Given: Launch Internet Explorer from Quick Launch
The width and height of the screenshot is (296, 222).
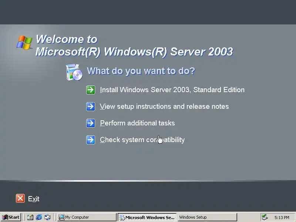Looking at the screenshot, I should pyautogui.click(x=39, y=217).
